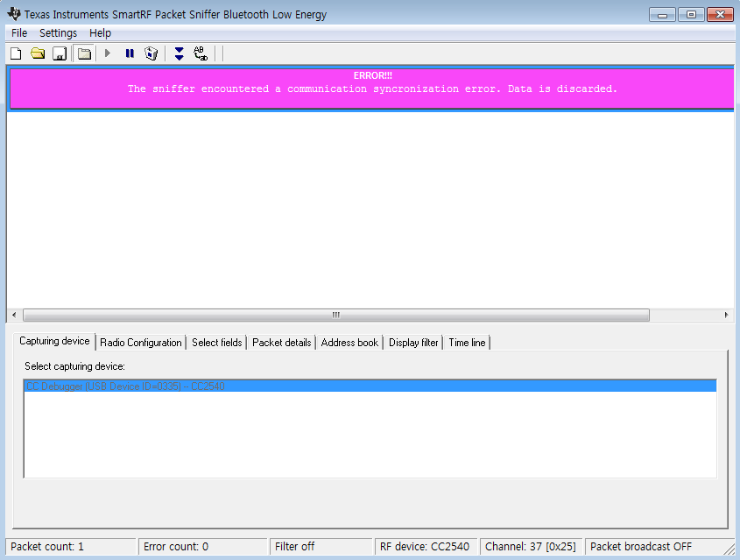Switch to the Address book tab

point(349,343)
